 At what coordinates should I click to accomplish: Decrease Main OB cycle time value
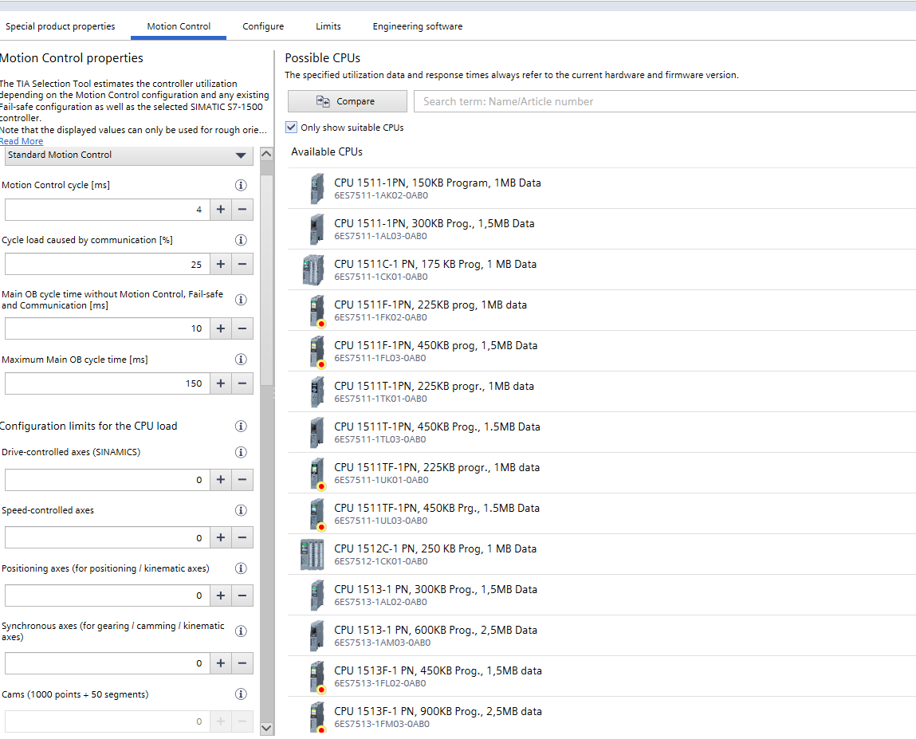pyautogui.click(x=242, y=328)
